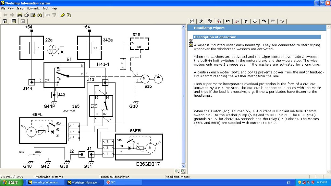331x186 pixels.
Task: Click the ET language indicator in tray
Action: (x=288, y=182)
